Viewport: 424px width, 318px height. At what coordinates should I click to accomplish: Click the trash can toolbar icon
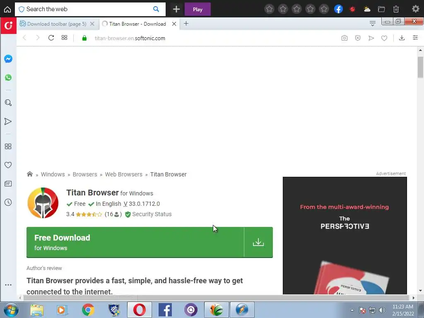point(396,9)
